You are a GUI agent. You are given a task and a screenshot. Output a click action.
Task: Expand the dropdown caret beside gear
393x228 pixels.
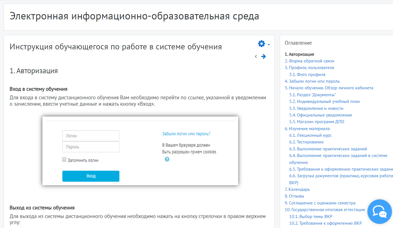pos(269,44)
